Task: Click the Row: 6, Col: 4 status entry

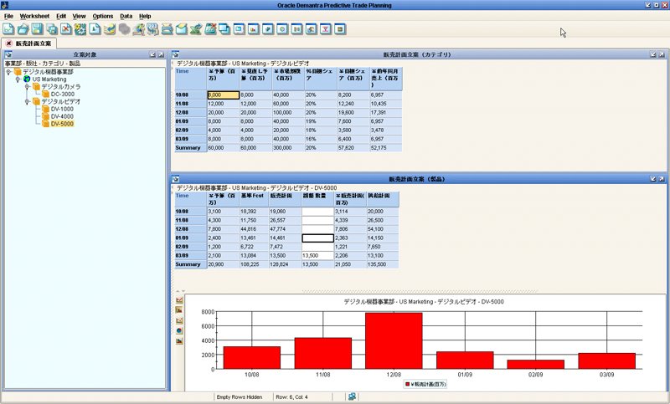Action: pos(291,397)
